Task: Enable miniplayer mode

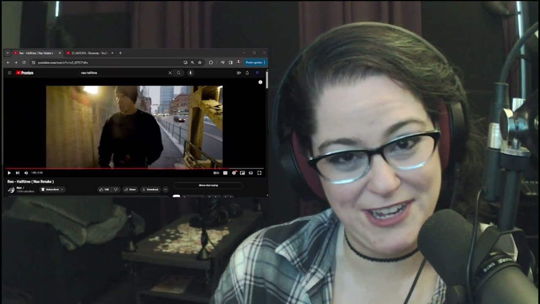Action: tap(242, 173)
